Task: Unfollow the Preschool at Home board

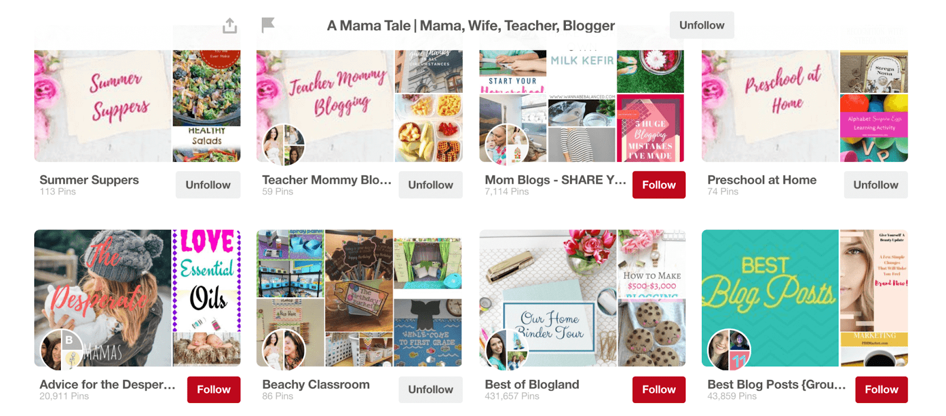Action: [876, 185]
